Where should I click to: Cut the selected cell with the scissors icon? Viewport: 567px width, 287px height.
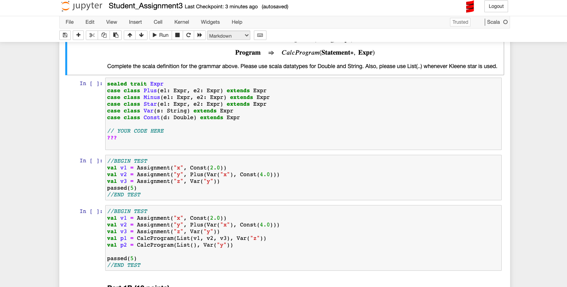91,35
